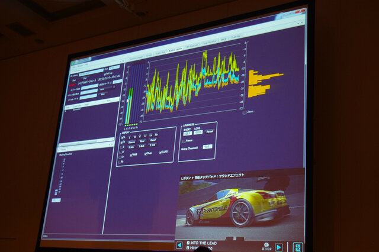Viewport: 379px width, 252px height.
Task: Click the music note icon beside INTO THE LEAD
Action: coord(188,243)
